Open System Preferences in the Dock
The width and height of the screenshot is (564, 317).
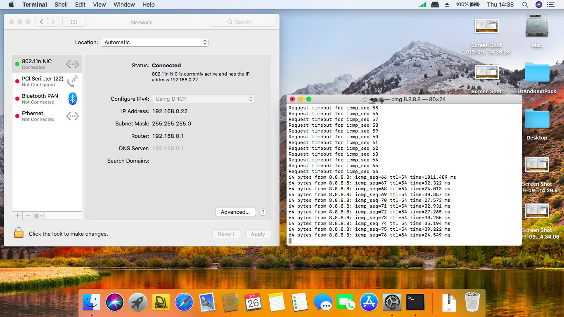tap(392, 303)
